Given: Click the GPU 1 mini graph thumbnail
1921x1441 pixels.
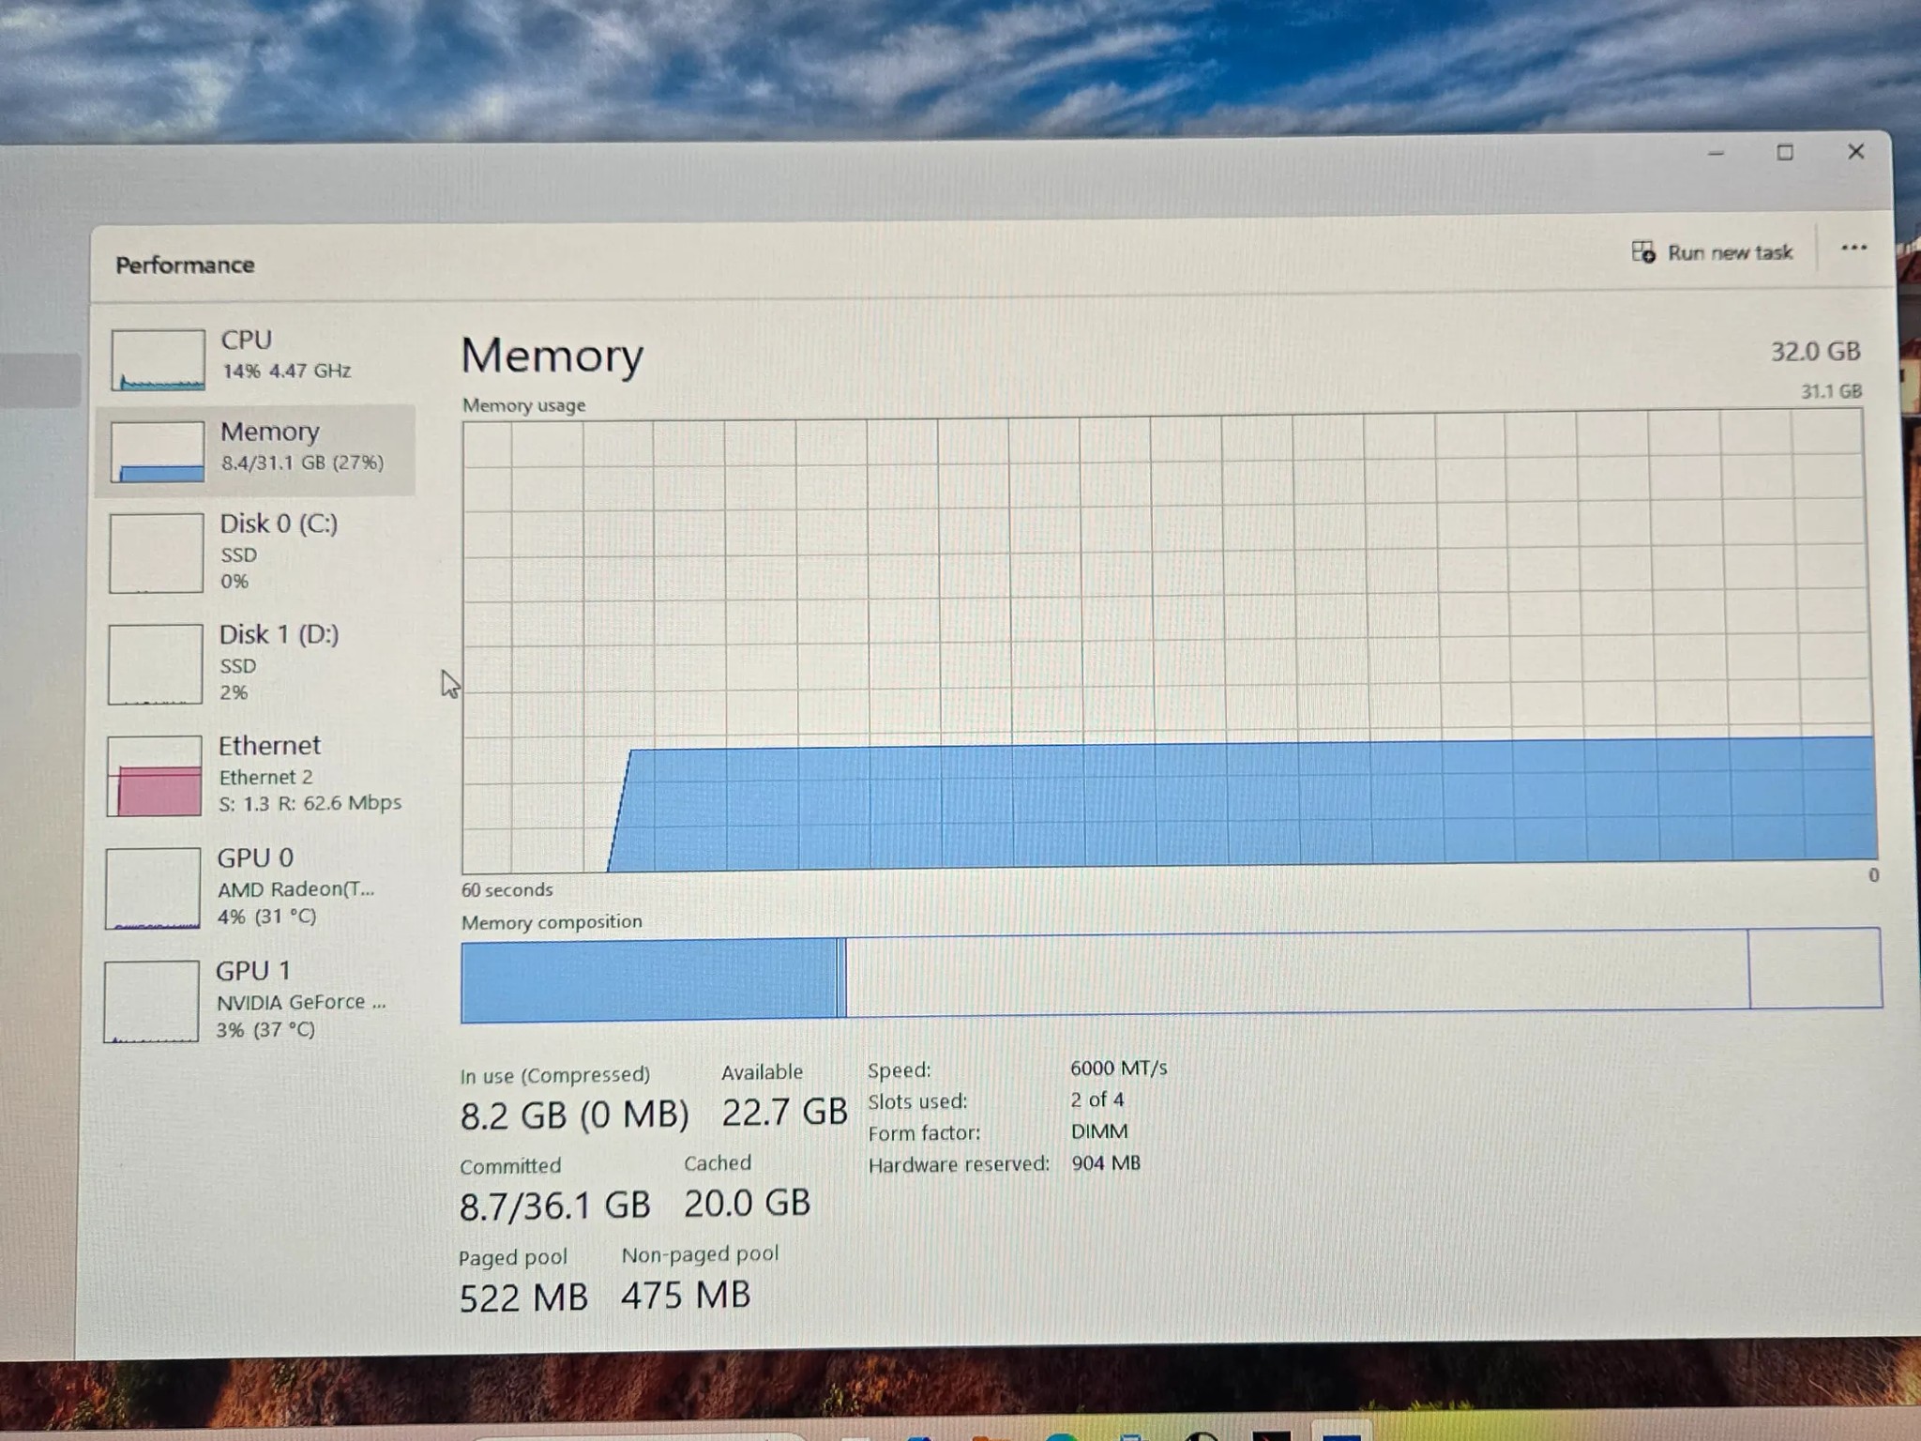Looking at the screenshot, I should 151,1001.
